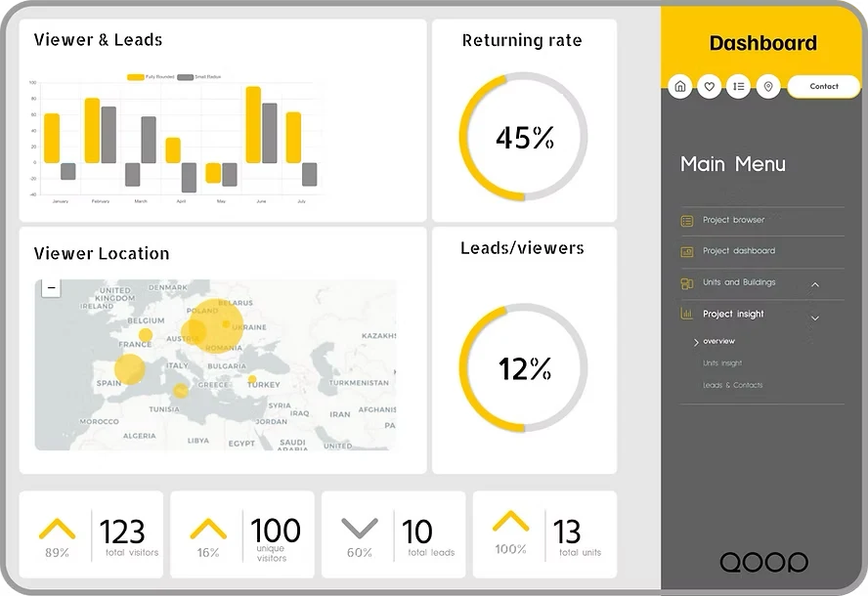The height and width of the screenshot is (596, 868).
Task: Toggle the gray Small Radius legend swatch
Action: pos(185,77)
